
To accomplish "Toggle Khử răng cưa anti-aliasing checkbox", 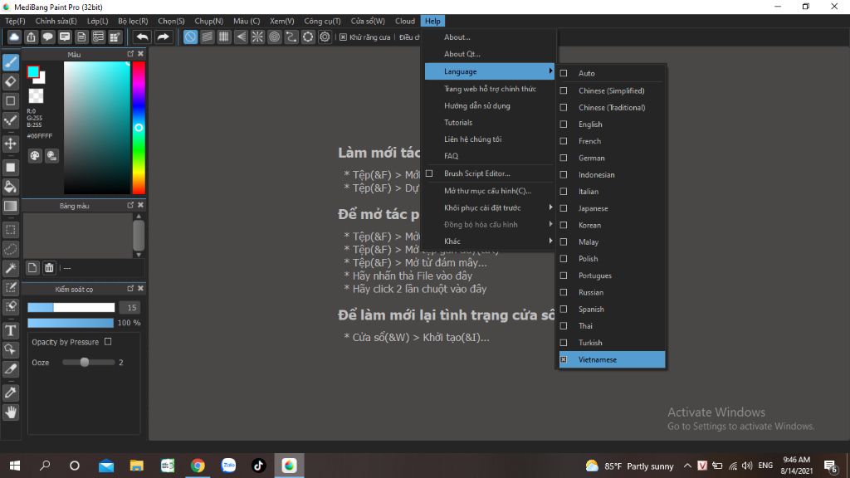I will coord(343,37).
